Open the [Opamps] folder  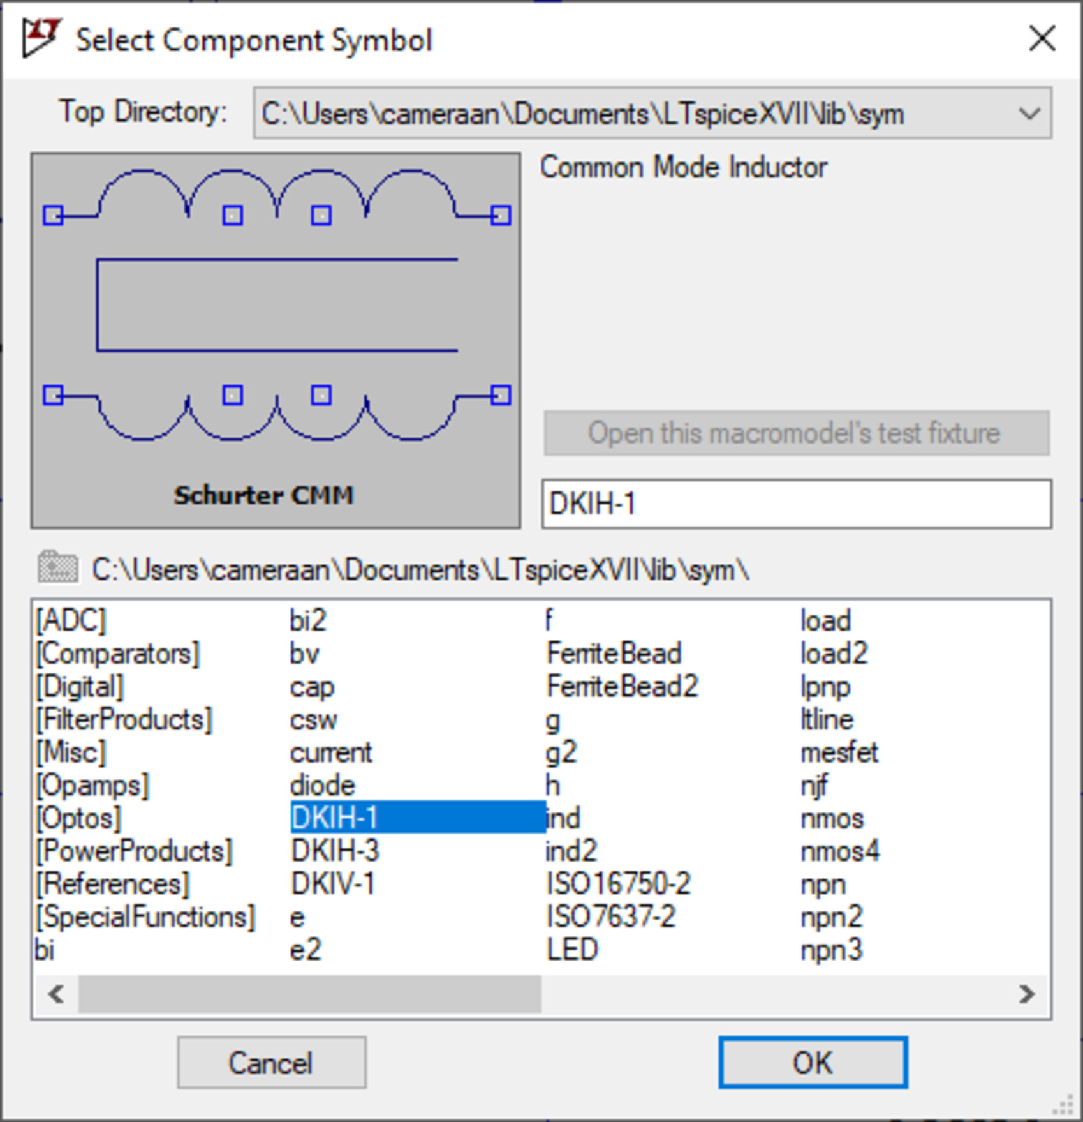pyautogui.click(x=92, y=786)
